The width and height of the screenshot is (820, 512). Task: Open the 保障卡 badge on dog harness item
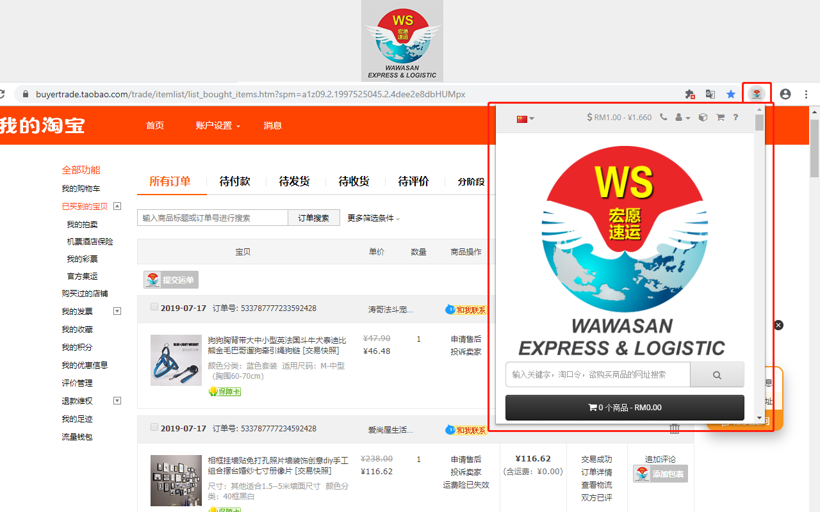224,392
